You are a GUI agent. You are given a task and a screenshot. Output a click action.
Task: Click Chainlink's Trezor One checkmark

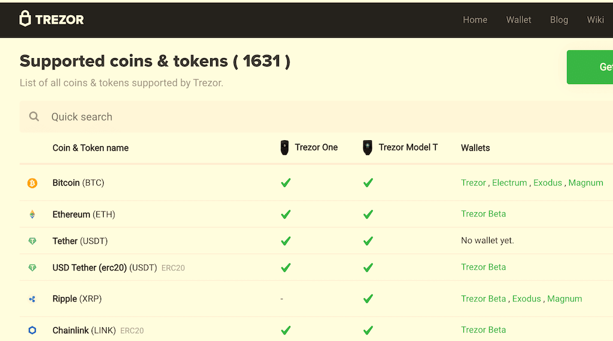pos(286,330)
